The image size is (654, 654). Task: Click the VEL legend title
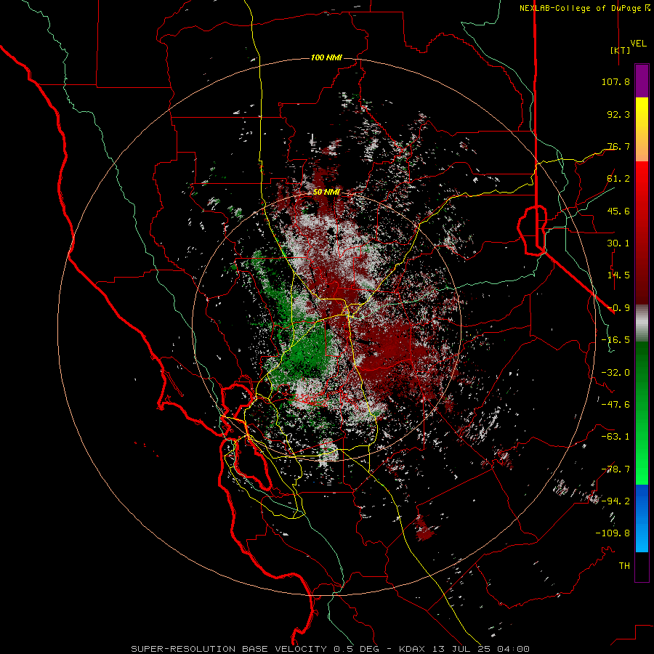(x=638, y=44)
